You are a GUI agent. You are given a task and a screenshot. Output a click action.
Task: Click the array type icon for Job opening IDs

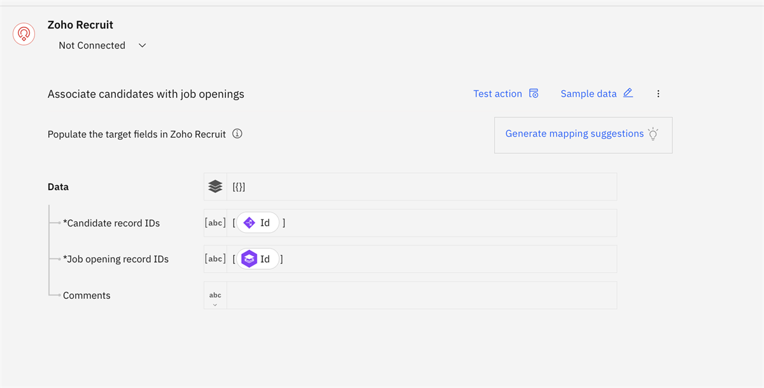[x=215, y=259]
